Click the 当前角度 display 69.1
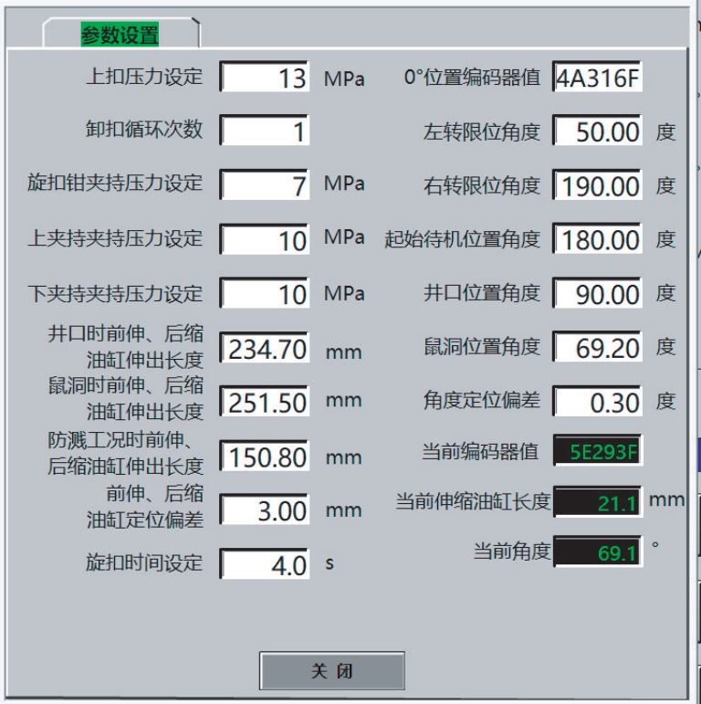The width and height of the screenshot is (701, 704). click(598, 552)
